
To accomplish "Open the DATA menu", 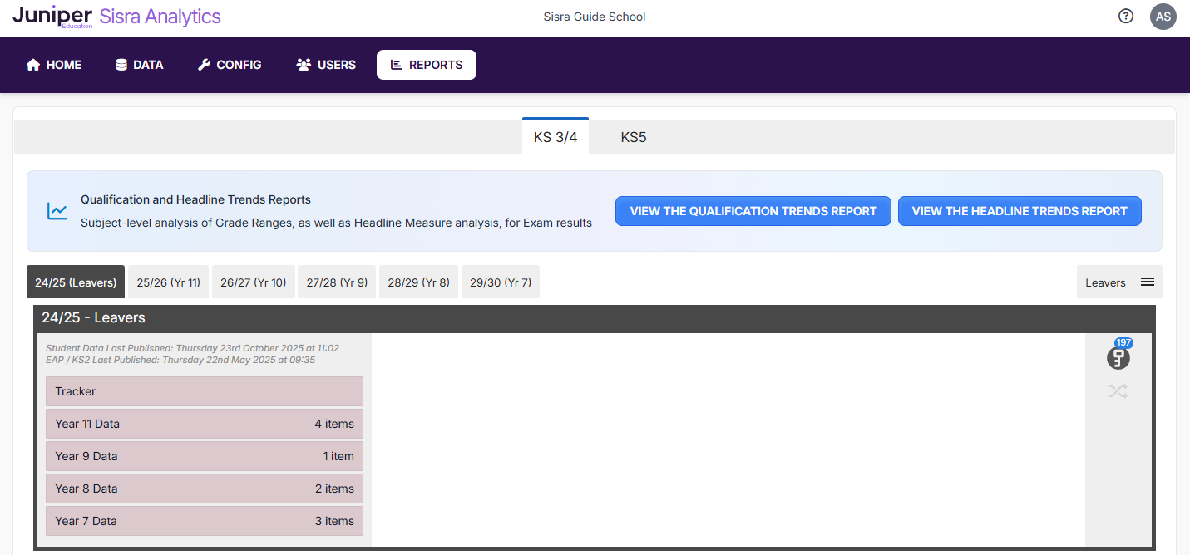I will (139, 65).
